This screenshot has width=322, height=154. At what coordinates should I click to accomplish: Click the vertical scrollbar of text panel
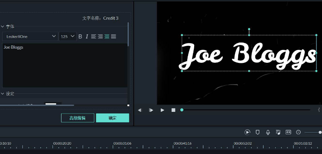click(128, 34)
